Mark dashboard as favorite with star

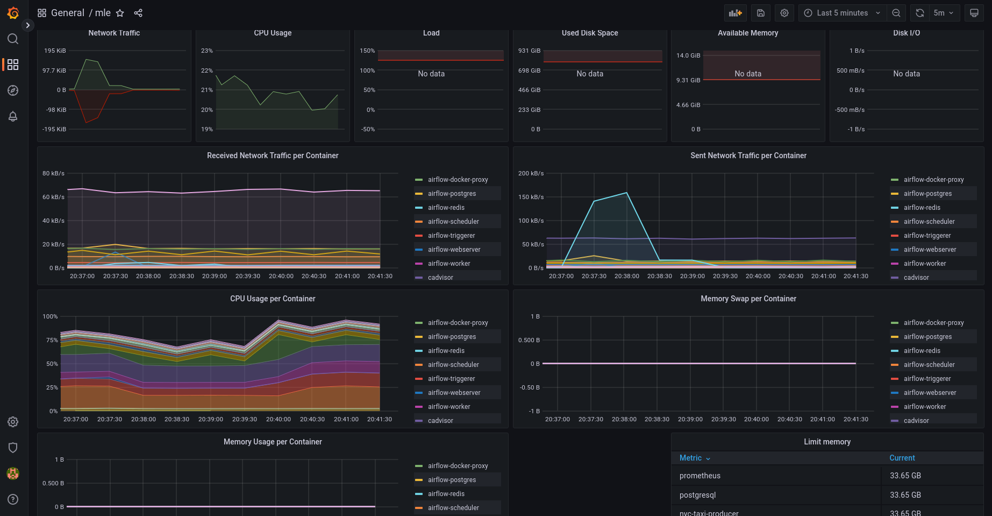tap(120, 13)
